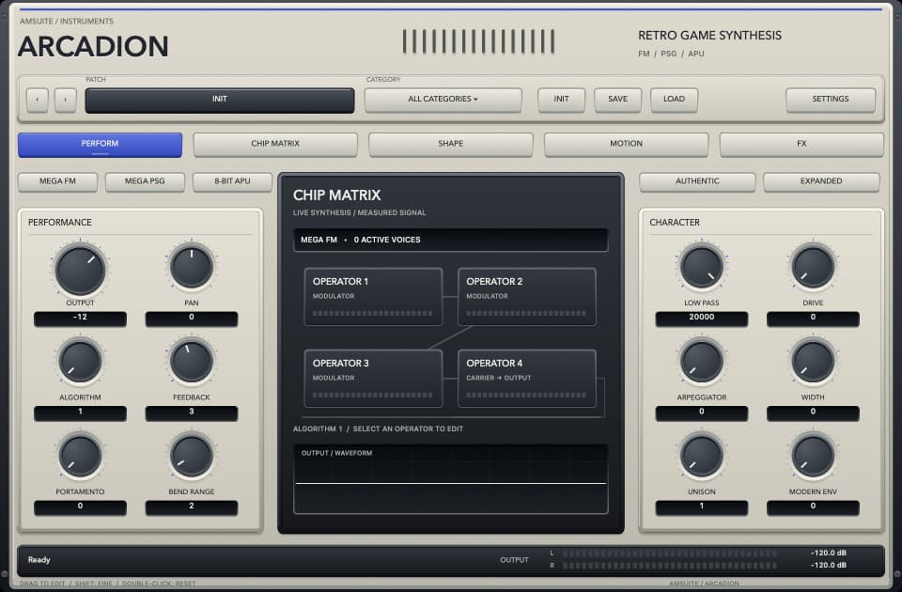
Task: Click the PORTAMENTO knob
Action: (81, 455)
